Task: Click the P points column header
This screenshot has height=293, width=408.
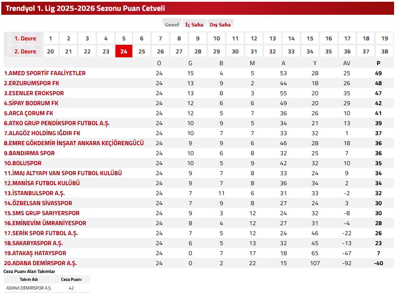Action: click(378, 63)
